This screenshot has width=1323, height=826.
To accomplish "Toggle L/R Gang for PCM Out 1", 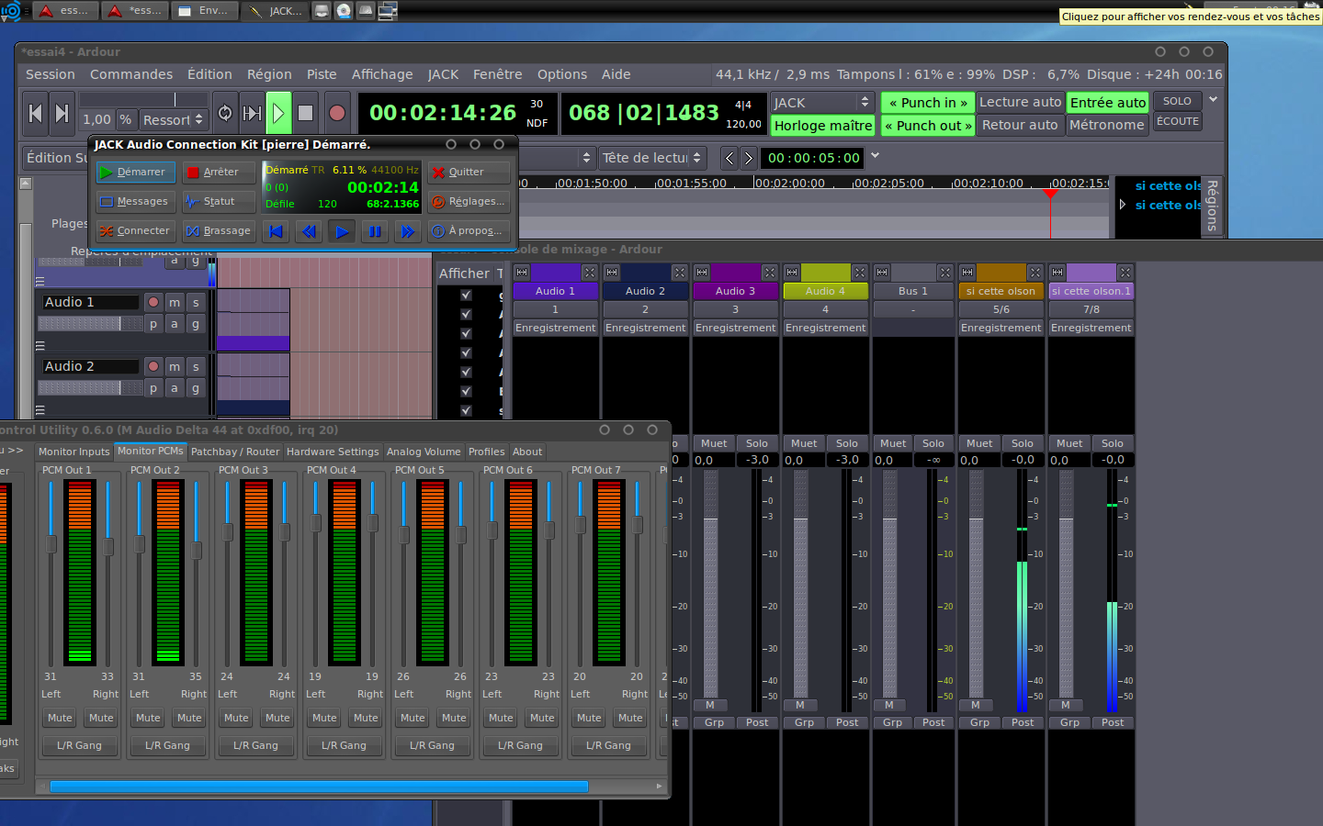I will pos(79,745).
